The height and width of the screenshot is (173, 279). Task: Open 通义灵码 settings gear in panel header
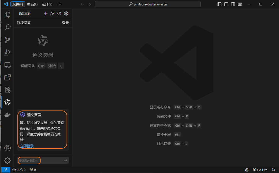pos(66,13)
